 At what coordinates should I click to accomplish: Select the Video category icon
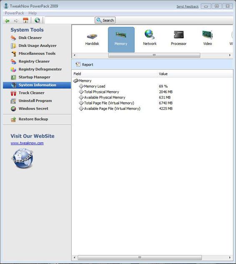pos(208,38)
